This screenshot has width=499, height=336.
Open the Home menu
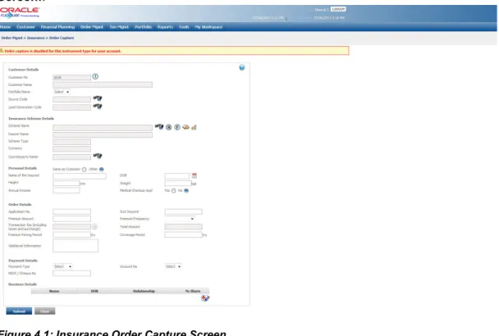[x=6, y=27]
